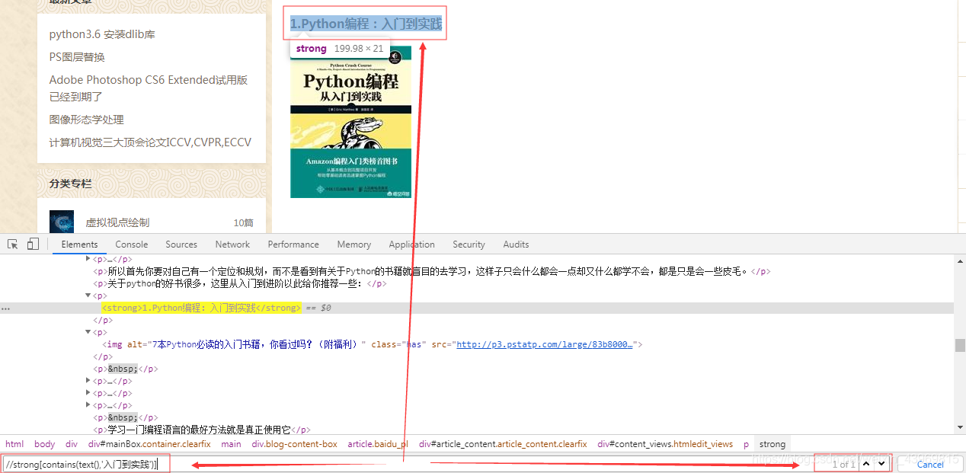Screen dimensions: 966x473
Task: Click the 1 of 1 match counter
Action: (x=843, y=464)
